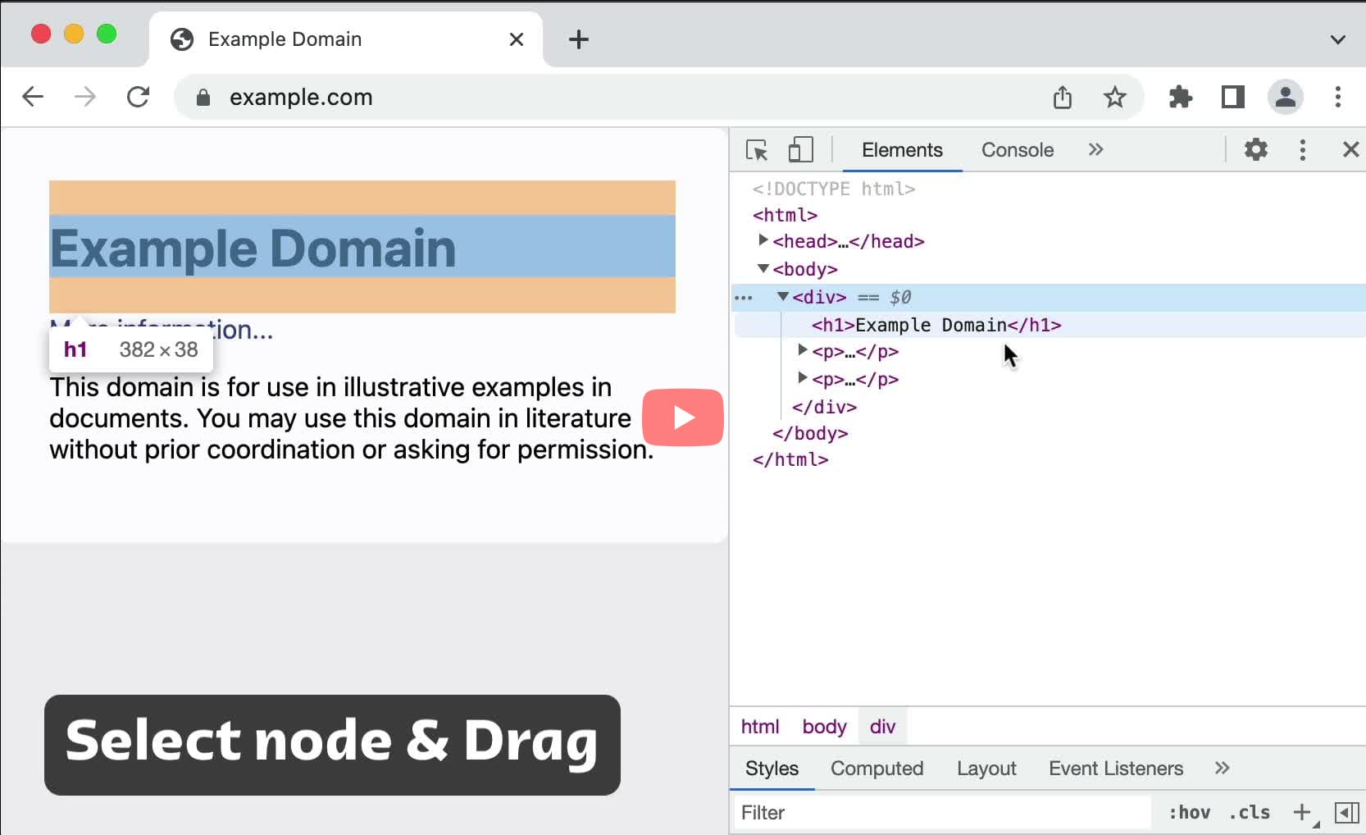The image size is (1366, 835).
Task: Collapse the div node
Action: 783,296
